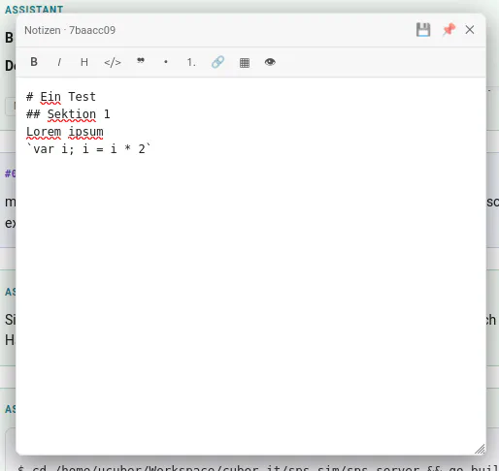Insert a heading using the H button
The image size is (499, 471).
tap(84, 62)
